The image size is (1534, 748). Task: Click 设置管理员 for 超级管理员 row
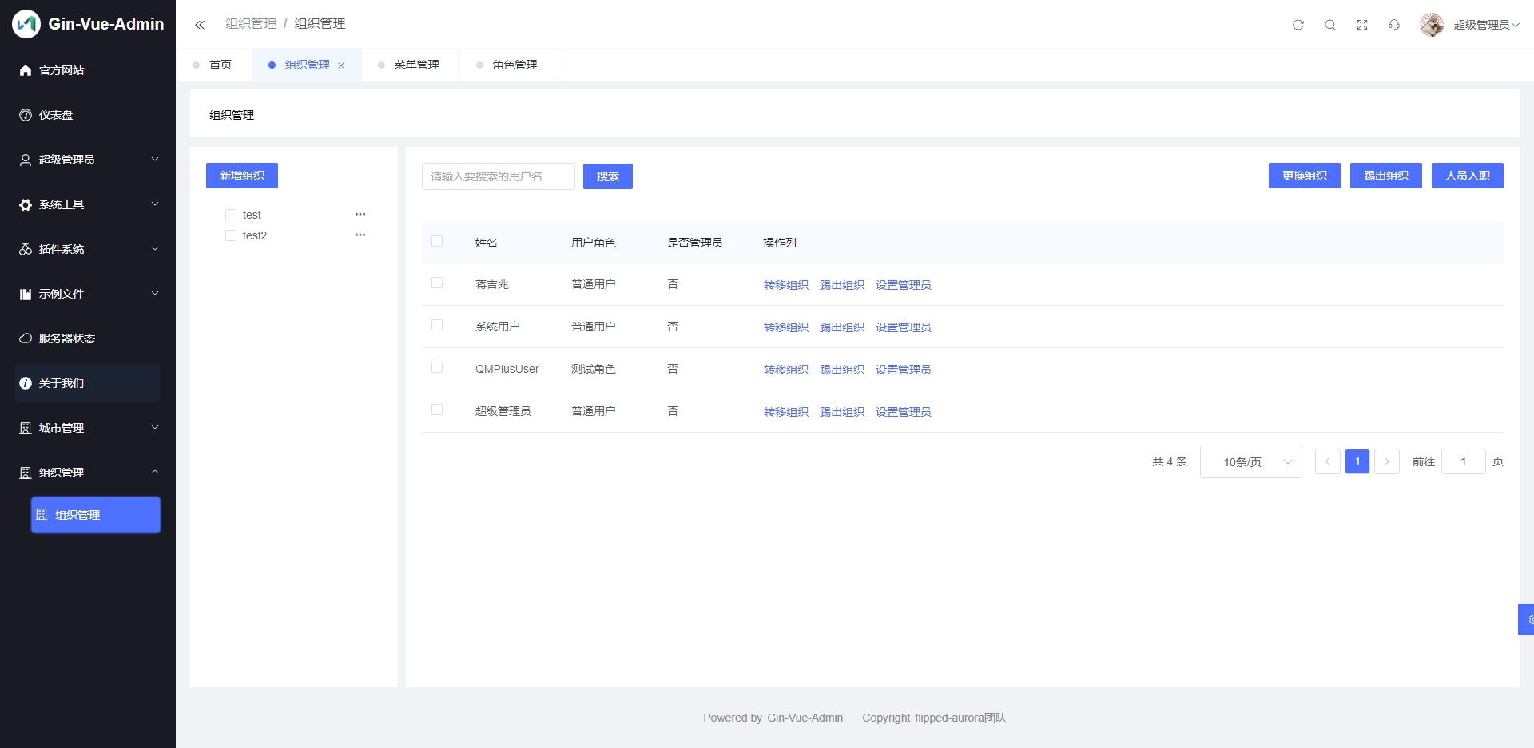point(904,412)
